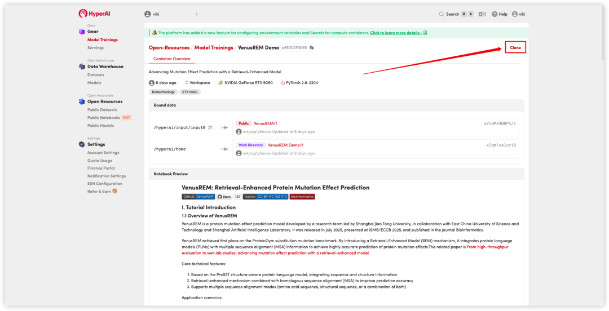Click the paper link 'From high-throughput evaluation'
Viewport: 609px width, 311px height.
345,250
